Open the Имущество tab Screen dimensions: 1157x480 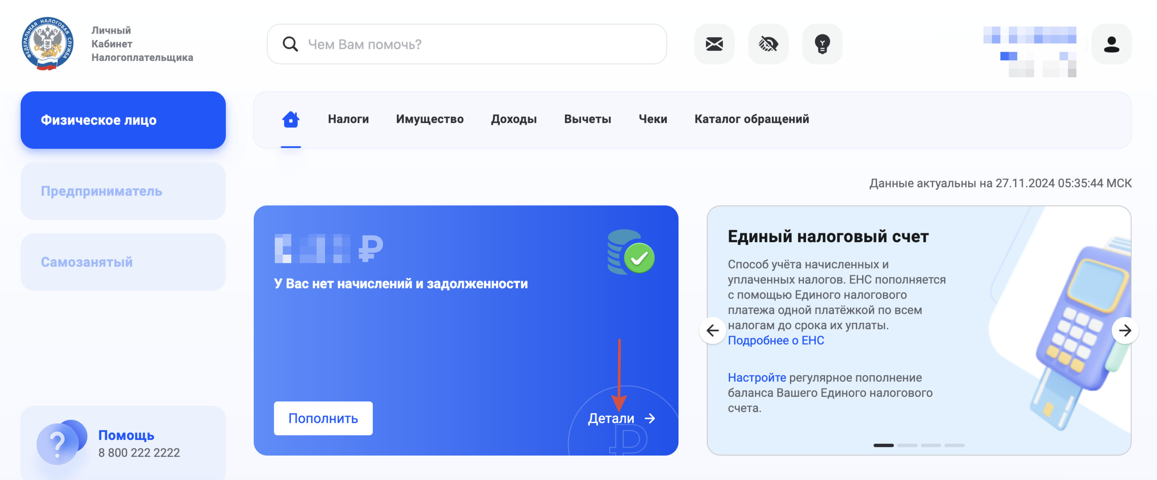[x=430, y=119]
